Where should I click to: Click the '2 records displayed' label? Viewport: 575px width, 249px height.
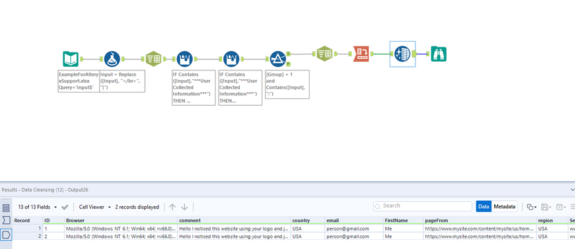click(137, 207)
